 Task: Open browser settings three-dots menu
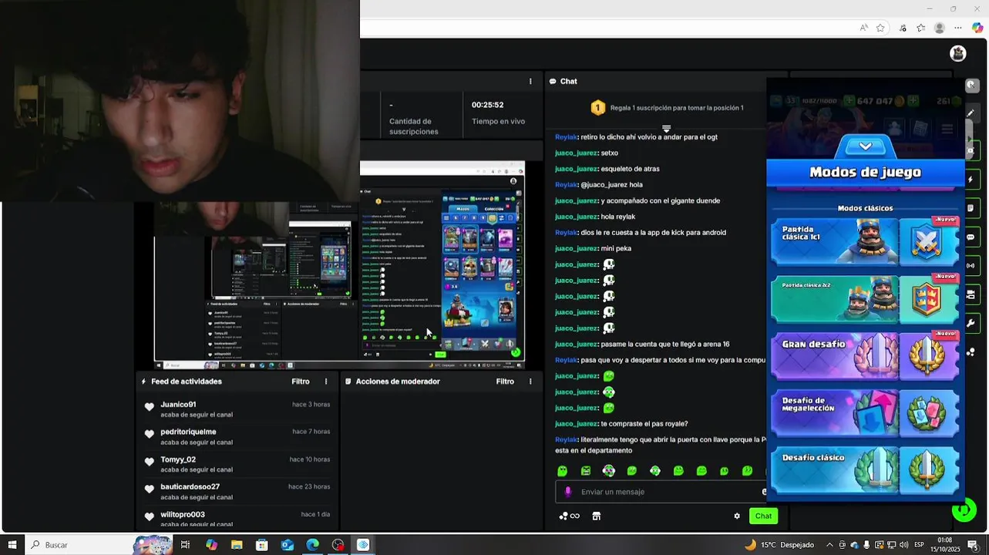coord(958,28)
